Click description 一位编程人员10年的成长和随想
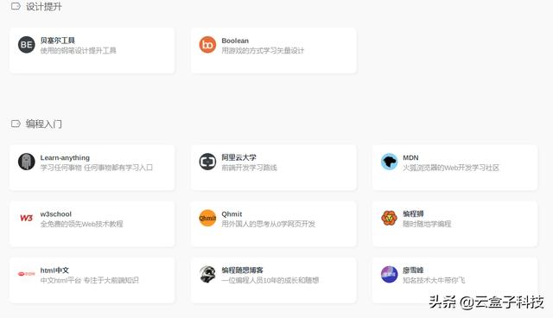 click(270, 280)
